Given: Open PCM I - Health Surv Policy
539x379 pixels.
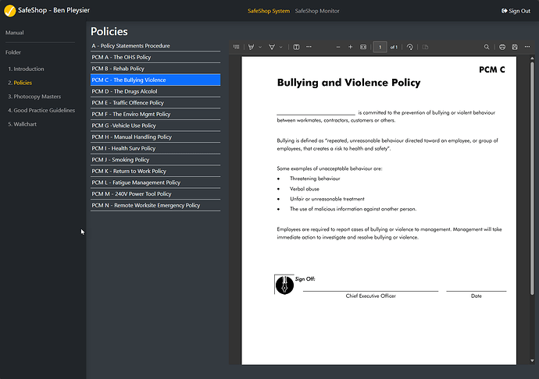Looking at the screenshot, I should (x=155, y=148).
